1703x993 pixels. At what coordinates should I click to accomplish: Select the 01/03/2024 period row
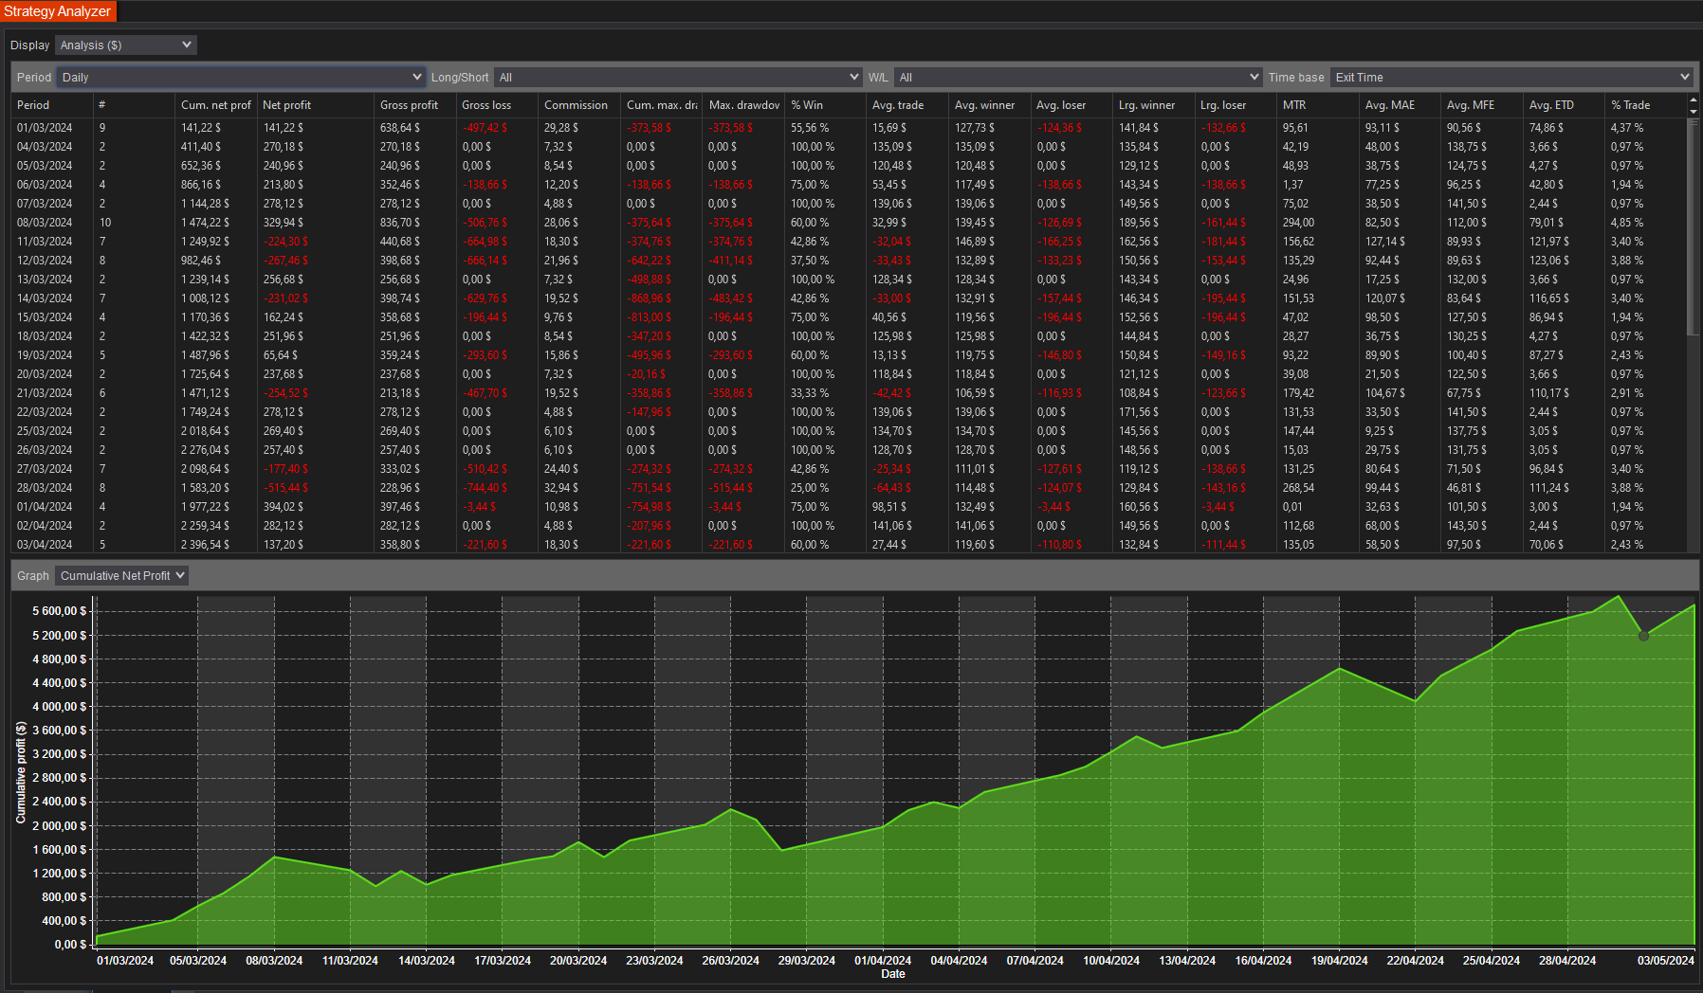point(850,128)
